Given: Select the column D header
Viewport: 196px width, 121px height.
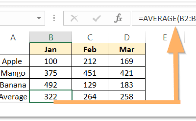Looking at the screenshot, I should (x=127, y=38).
